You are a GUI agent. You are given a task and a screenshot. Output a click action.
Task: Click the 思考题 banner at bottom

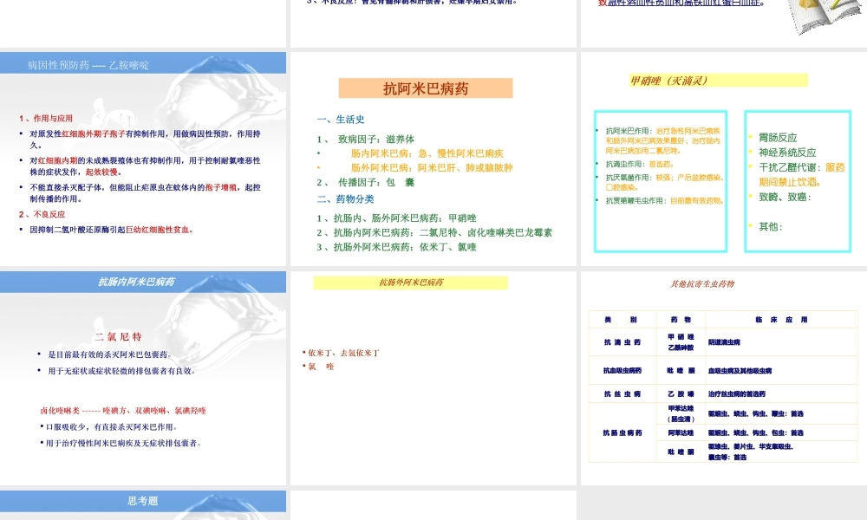[x=143, y=501]
